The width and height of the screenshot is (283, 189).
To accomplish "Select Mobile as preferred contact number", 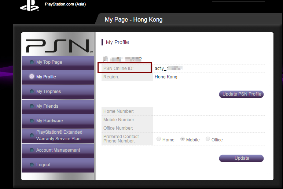I will coord(183,139).
